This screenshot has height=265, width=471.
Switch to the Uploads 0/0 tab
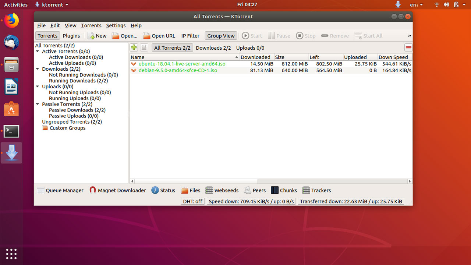pos(250,48)
